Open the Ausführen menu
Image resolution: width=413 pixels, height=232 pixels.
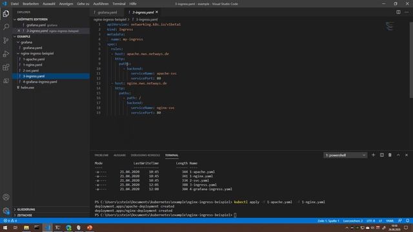pyautogui.click(x=101, y=4)
